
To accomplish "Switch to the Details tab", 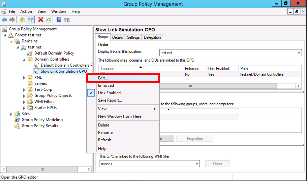I will (118, 37).
